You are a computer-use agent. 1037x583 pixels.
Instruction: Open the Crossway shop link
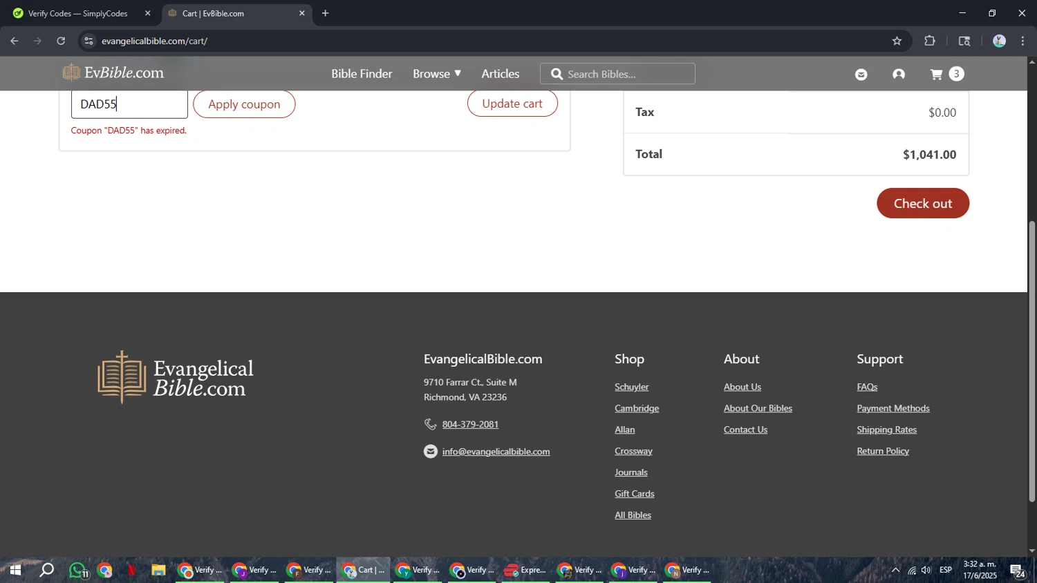pyautogui.click(x=633, y=451)
